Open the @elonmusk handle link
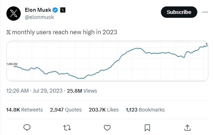Screen dimensions: 213x135 (x=39, y=17)
